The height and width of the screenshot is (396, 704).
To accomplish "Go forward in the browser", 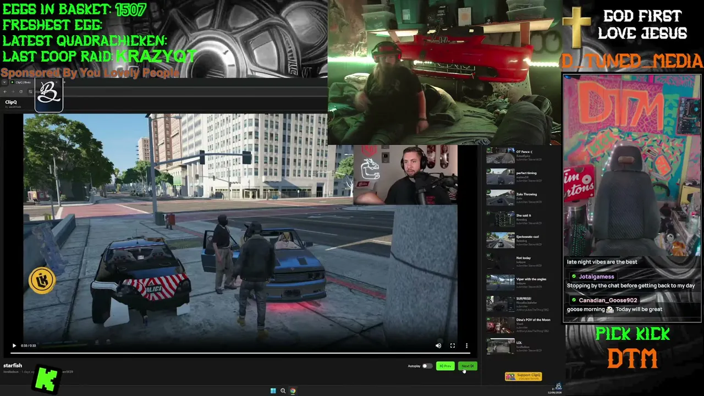I will tap(13, 91).
